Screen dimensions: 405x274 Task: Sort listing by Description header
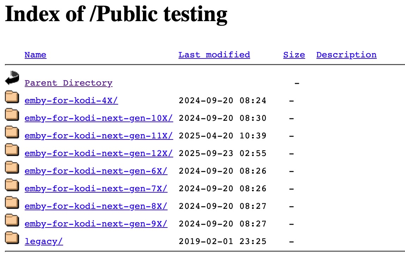(x=346, y=55)
